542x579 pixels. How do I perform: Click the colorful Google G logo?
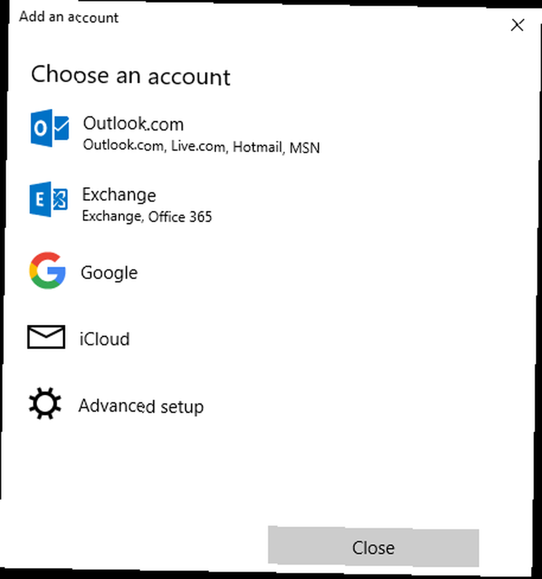click(47, 270)
